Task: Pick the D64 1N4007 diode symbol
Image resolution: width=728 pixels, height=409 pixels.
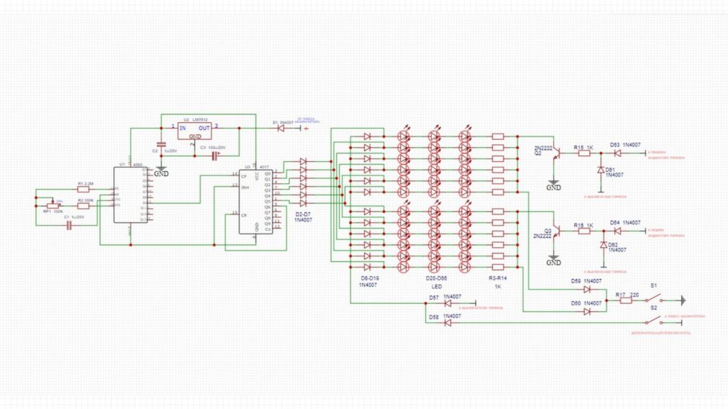Action: tap(618, 231)
